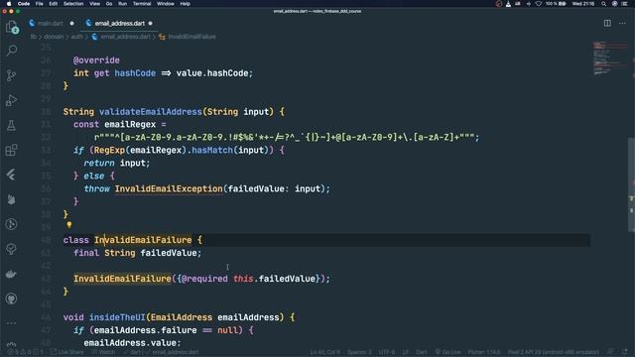Image resolution: width=635 pixels, height=357 pixels.
Task: Click the @override annotation
Action: pyautogui.click(x=96, y=60)
